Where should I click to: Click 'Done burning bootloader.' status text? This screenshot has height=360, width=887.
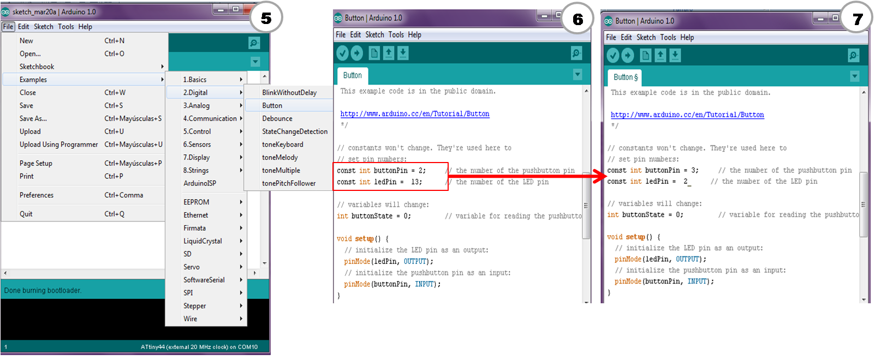click(43, 291)
